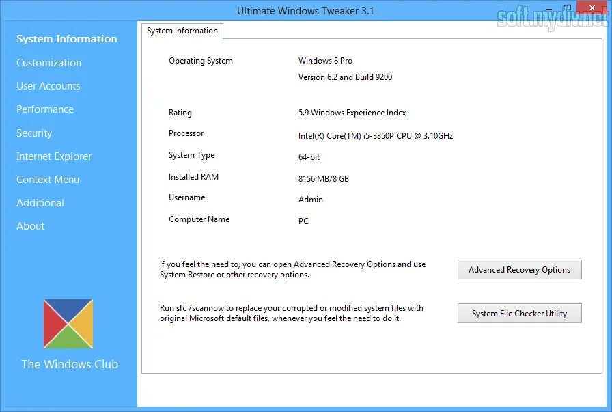
Task: Click the Ultimate Windows Tweaker 3.1 title
Action: tap(305, 10)
